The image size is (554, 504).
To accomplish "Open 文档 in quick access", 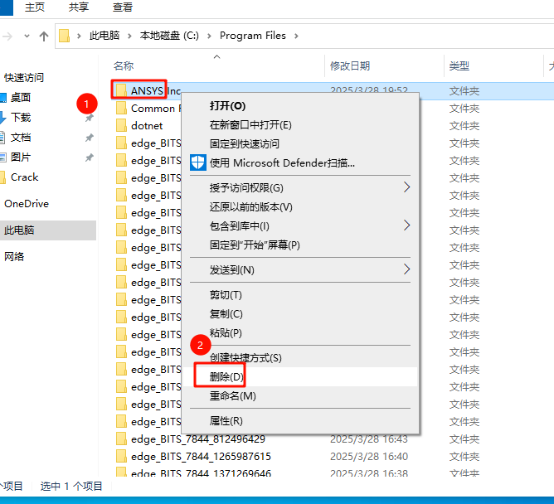I will pyautogui.click(x=21, y=138).
